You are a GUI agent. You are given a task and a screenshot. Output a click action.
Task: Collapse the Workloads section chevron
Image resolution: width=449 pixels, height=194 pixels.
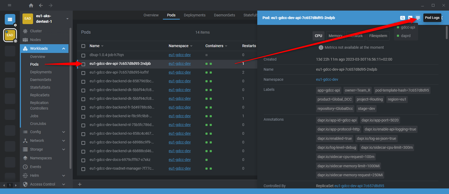click(x=64, y=48)
